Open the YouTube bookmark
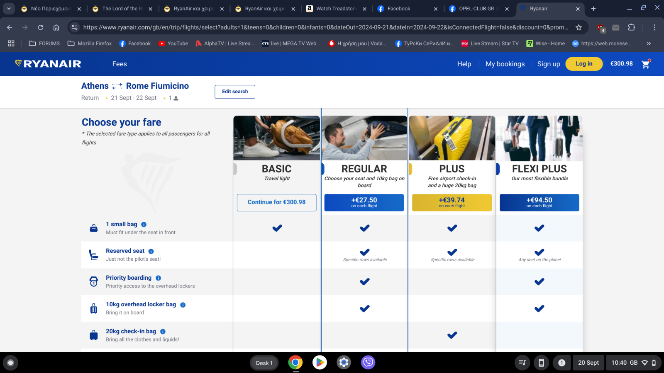 pos(173,44)
